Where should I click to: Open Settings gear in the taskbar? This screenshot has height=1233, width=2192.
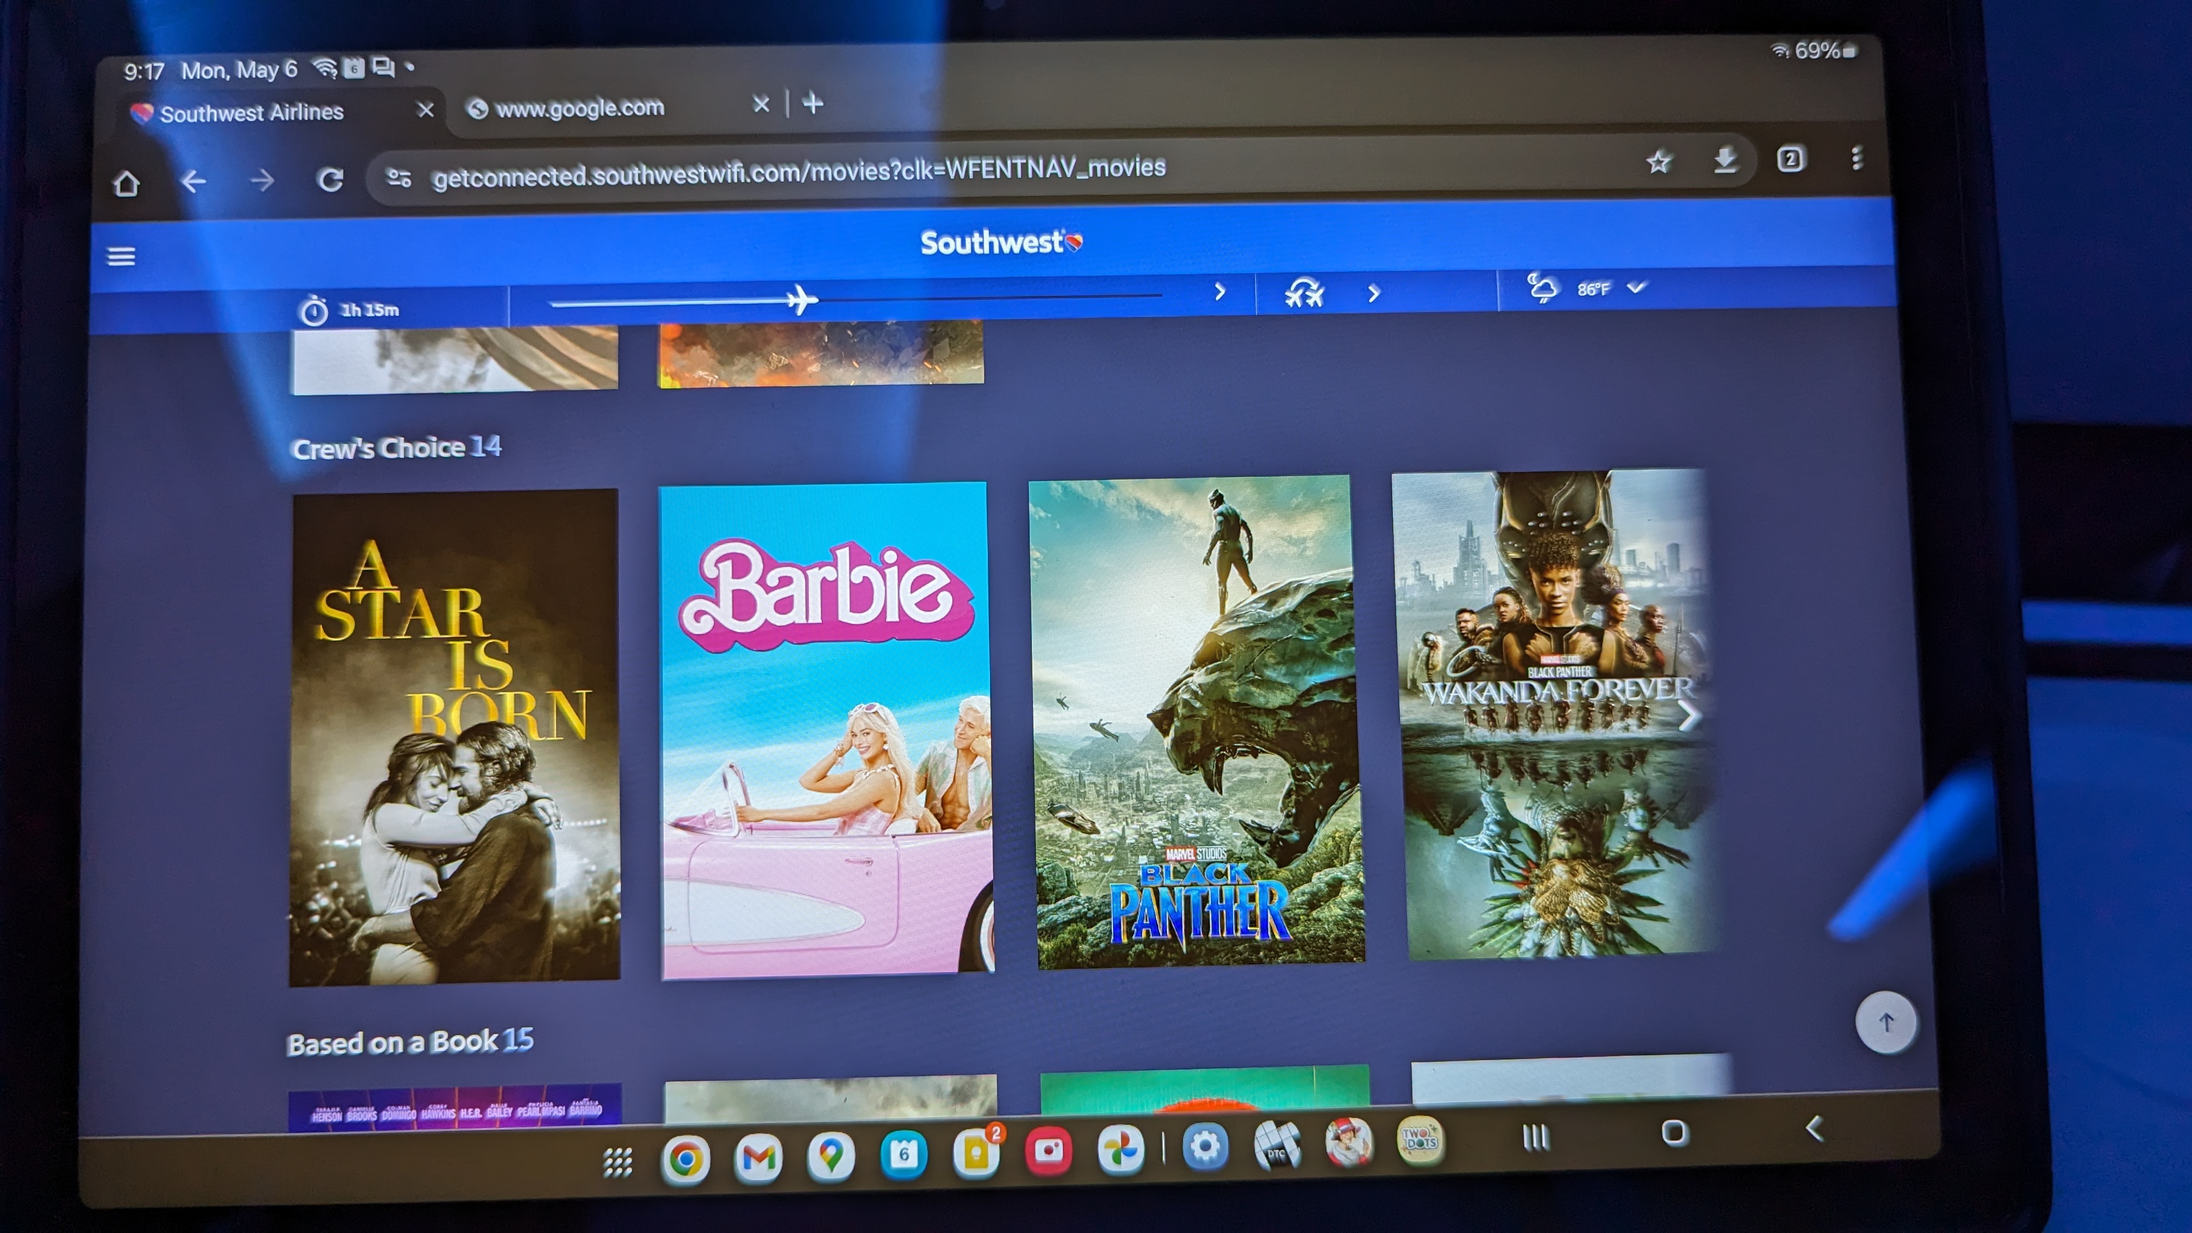click(1205, 1147)
